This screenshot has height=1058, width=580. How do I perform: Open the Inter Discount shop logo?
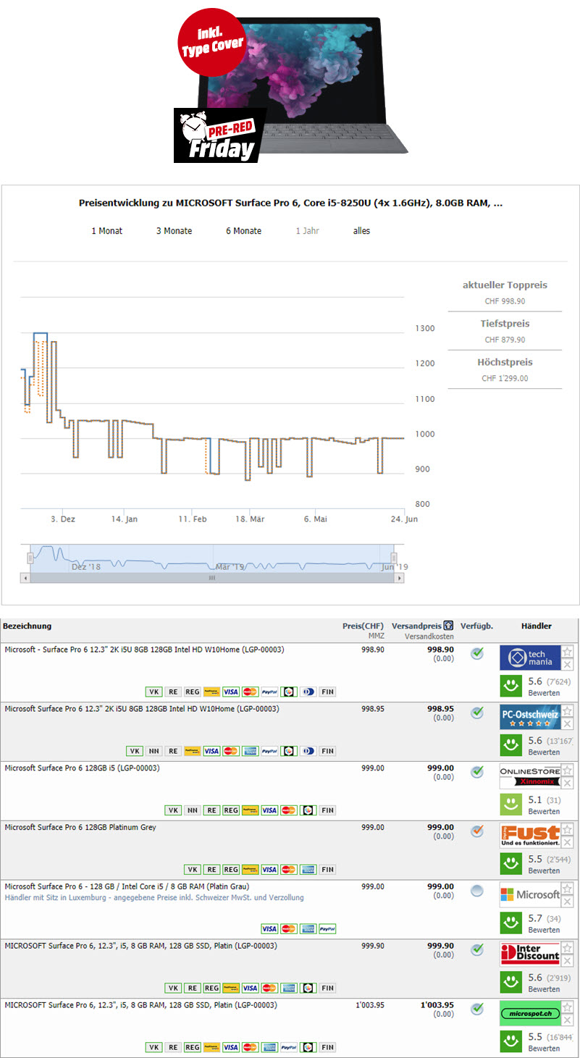(x=529, y=954)
